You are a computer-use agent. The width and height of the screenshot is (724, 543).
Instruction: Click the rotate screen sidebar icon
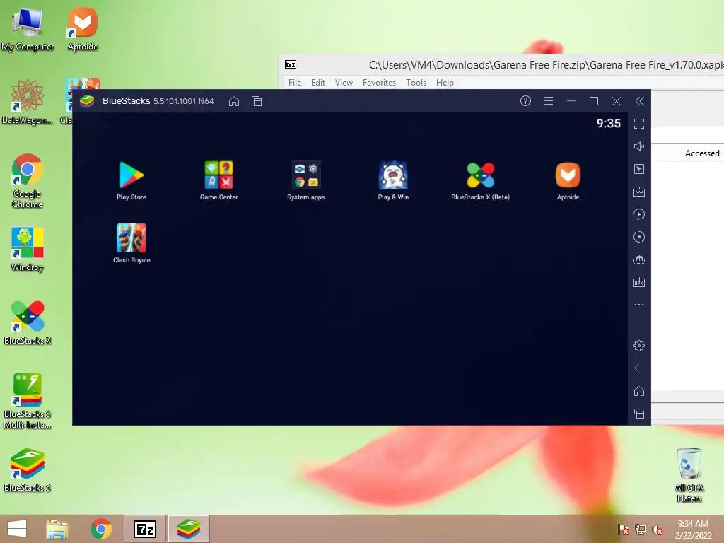tap(639, 237)
